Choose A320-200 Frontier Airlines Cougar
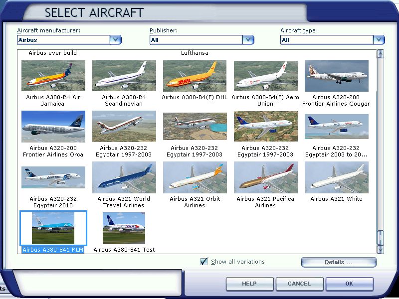Image resolution: width=399 pixels, height=299 pixels. (336, 76)
